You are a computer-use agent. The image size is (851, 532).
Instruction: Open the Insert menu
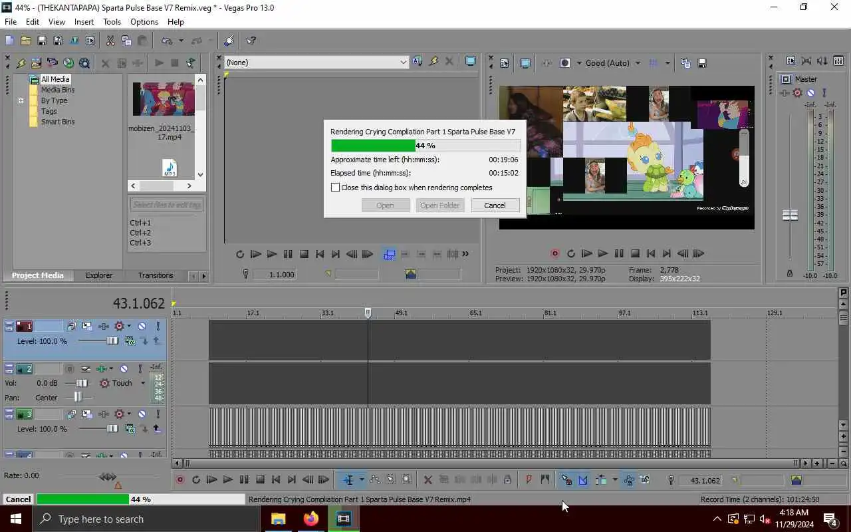(x=84, y=22)
